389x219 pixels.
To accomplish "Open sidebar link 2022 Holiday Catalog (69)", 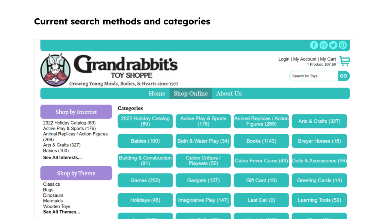I will [69, 123].
